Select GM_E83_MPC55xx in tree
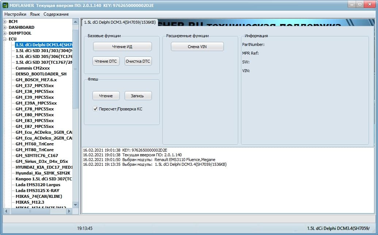The width and height of the screenshot is (378, 235). [x=35, y=121]
